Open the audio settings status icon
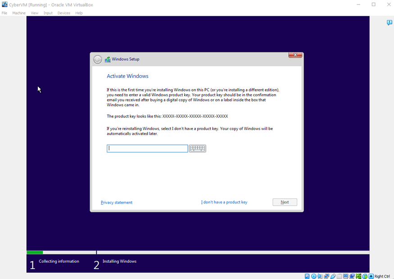This screenshot has height=279, width=394. click(x=320, y=276)
